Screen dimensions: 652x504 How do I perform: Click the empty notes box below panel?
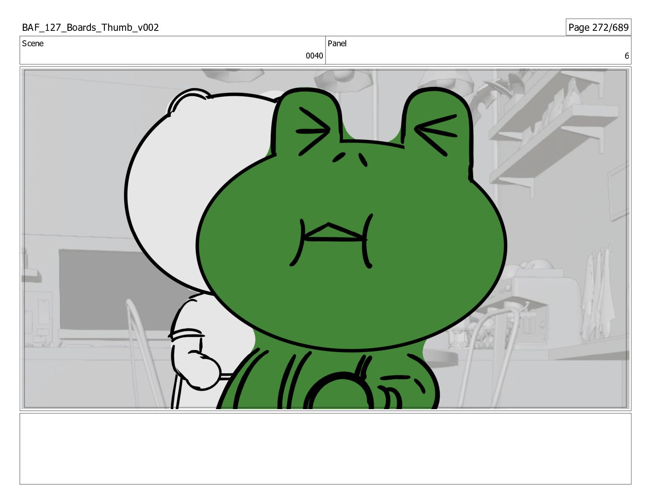click(x=325, y=449)
